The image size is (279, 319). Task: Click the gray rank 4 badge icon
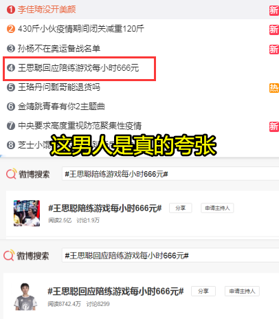pyautogui.click(x=11, y=68)
